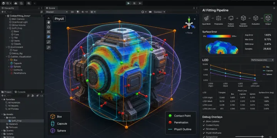Click the surface error heatmap thumbnail
The image size is (277, 138).
(222, 48)
